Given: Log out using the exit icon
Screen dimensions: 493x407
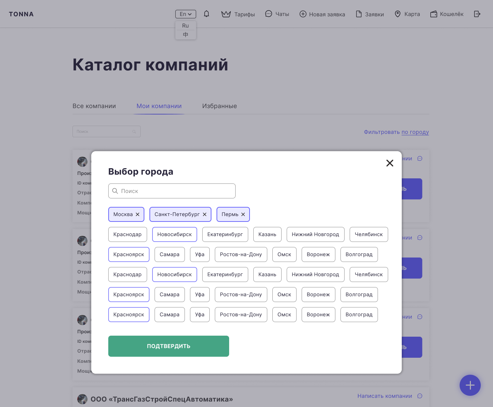Looking at the screenshot, I should click(x=477, y=14).
